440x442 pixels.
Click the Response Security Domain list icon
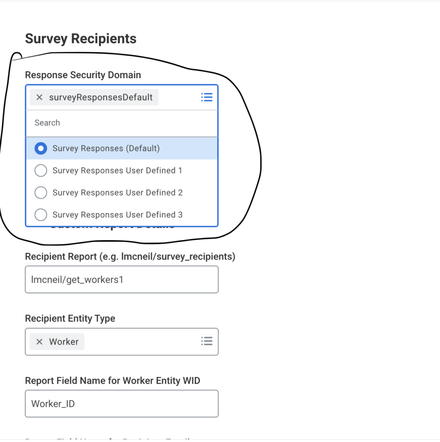207,98
